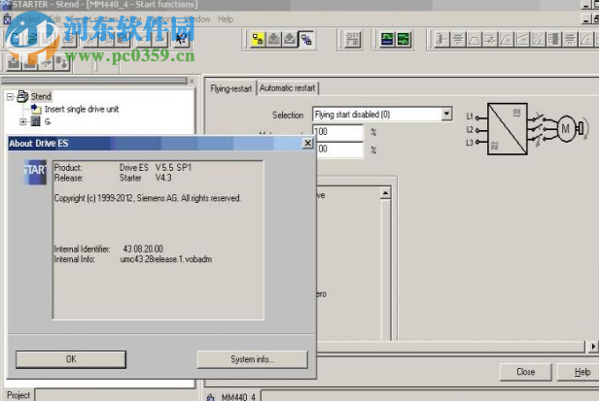Click the Insert single drive unit icon
Image resolution: width=599 pixels, height=401 pixels.
click(36, 109)
